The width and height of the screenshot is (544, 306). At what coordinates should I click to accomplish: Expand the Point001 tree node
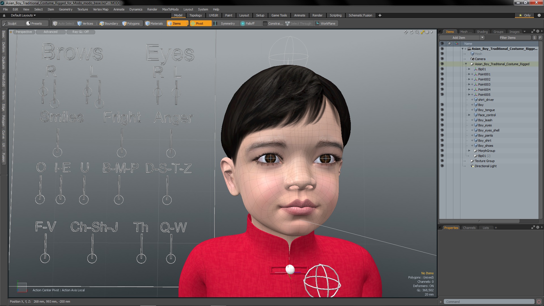pyautogui.click(x=469, y=74)
